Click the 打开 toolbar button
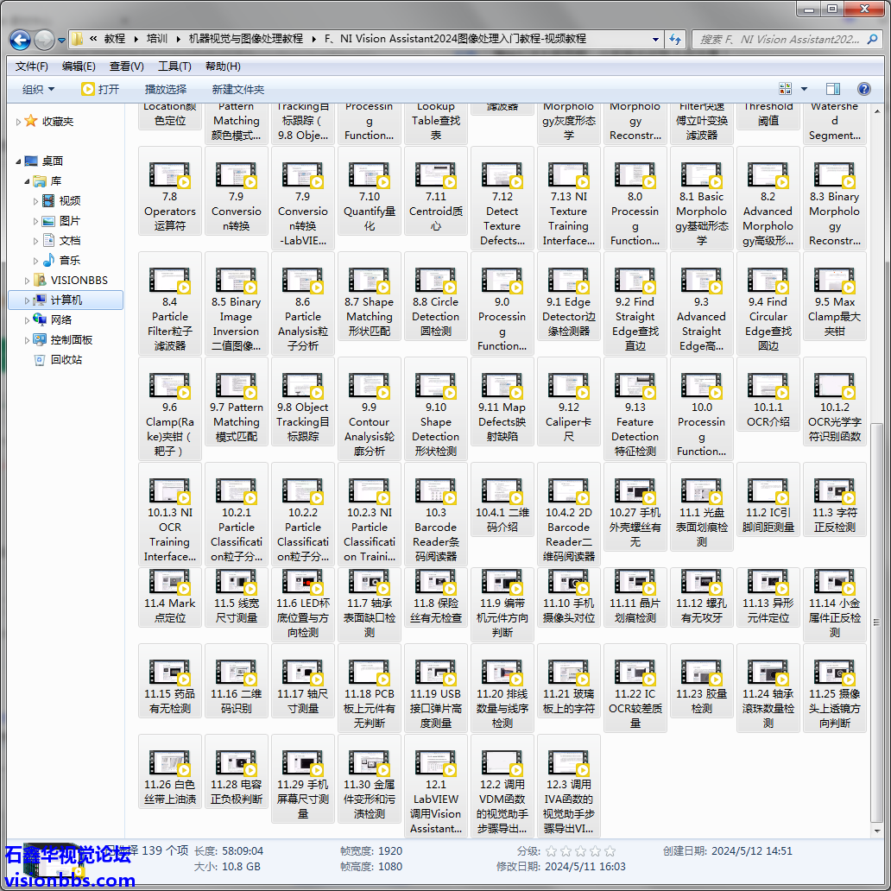Screen dimensions: 891x891 tap(100, 89)
